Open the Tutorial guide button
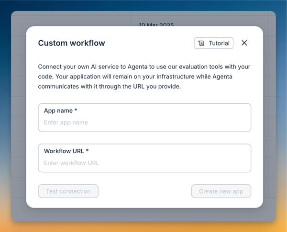Image resolution: width=287 pixels, height=232 pixels. [x=214, y=43]
